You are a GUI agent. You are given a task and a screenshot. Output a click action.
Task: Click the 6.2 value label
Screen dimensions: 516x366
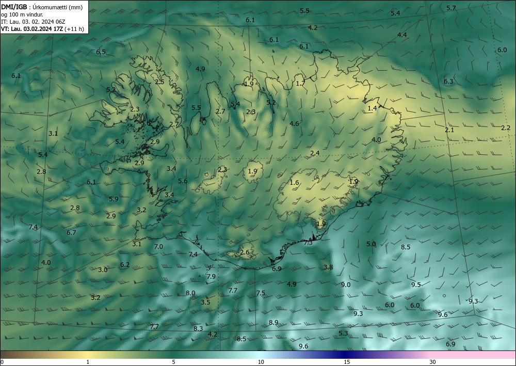tap(125, 265)
